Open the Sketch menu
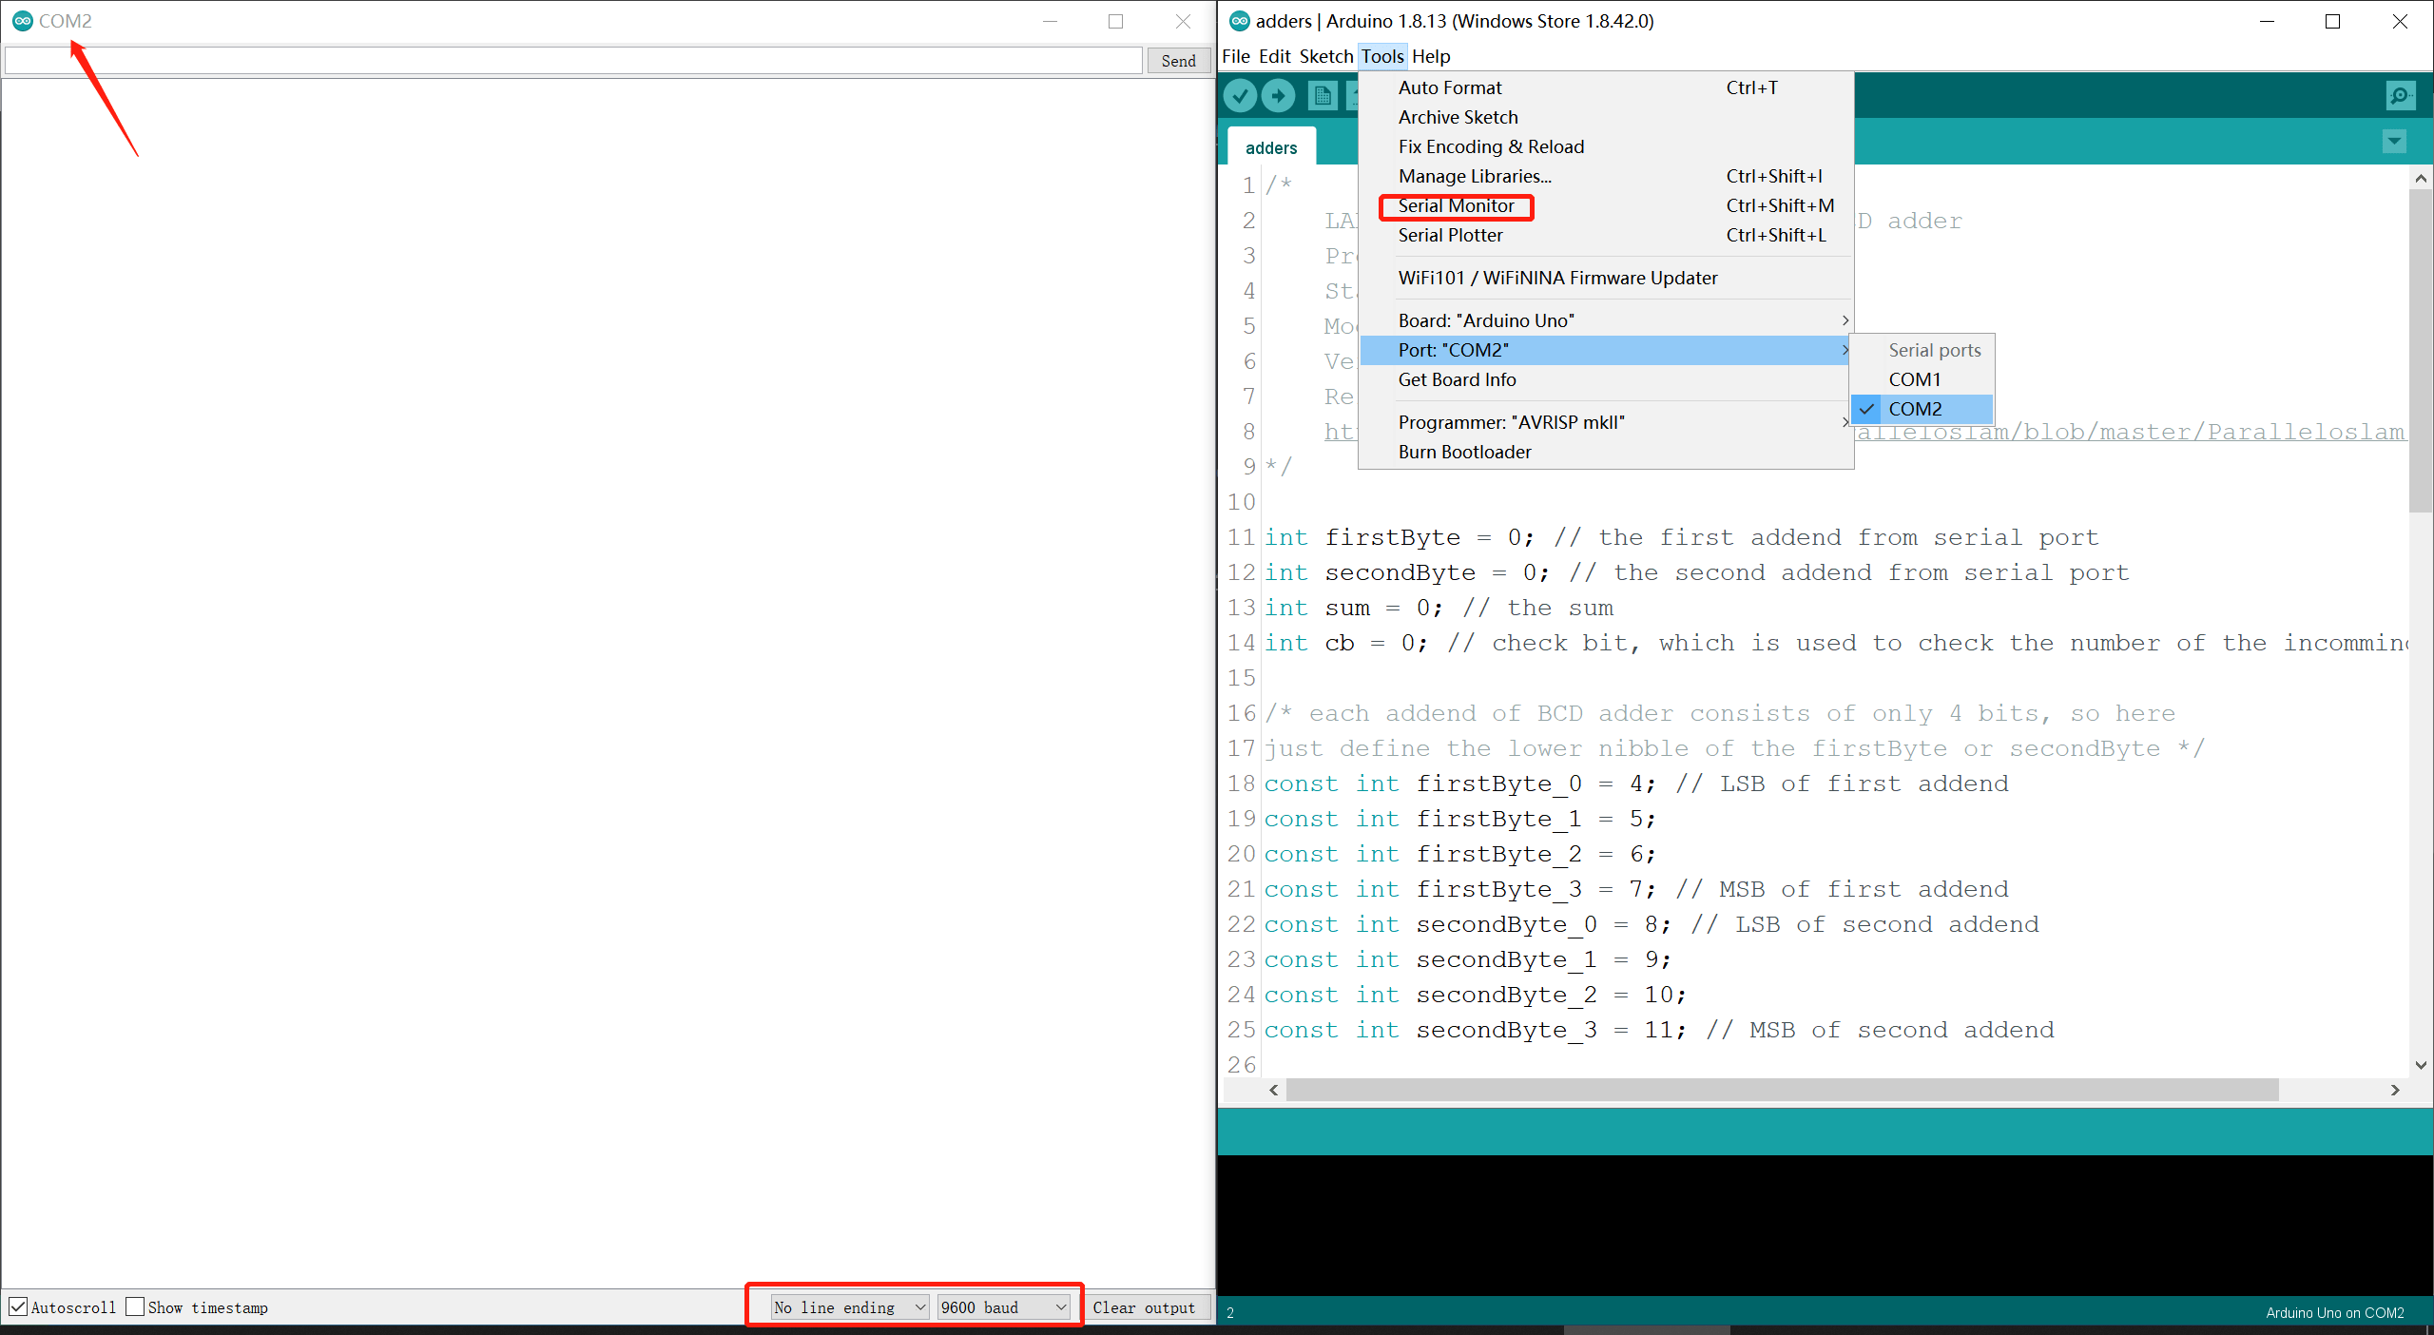The width and height of the screenshot is (2434, 1335). click(x=1325, y=56)
